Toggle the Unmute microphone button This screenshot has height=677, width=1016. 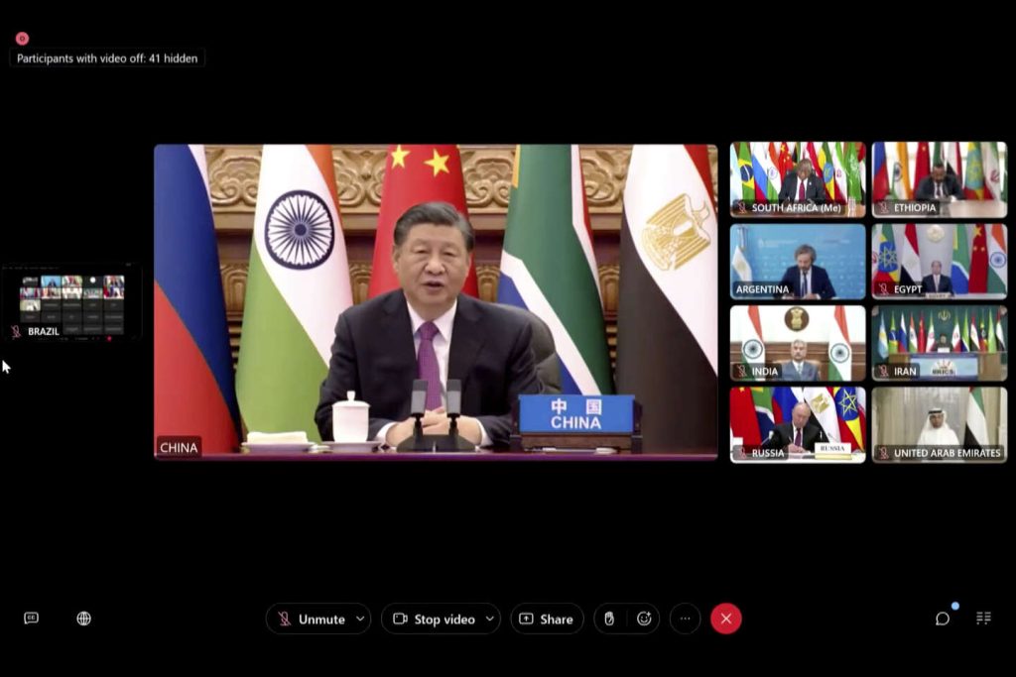311,619
